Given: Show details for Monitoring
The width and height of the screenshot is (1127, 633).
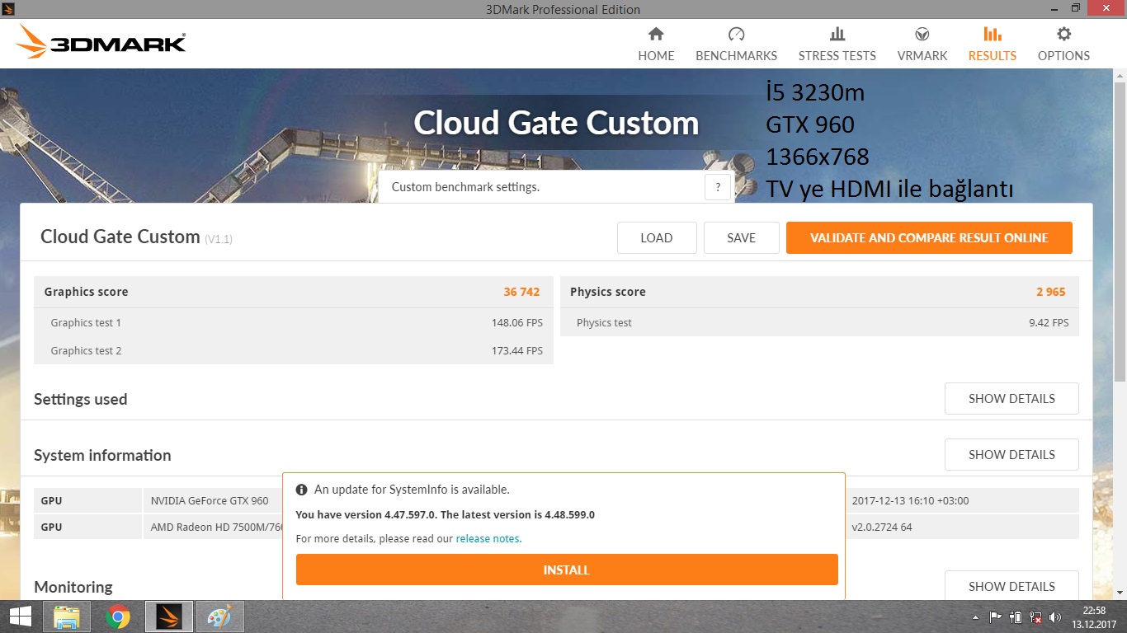Looking at the screenshot, I should [x=1011, y=586].
